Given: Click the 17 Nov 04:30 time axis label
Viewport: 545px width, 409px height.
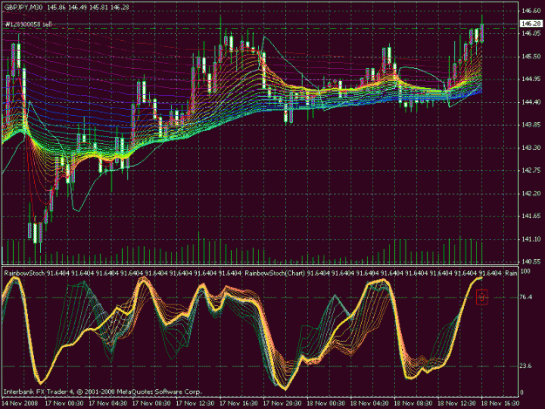Looking at the screenshot, I should tap(108, 403).
